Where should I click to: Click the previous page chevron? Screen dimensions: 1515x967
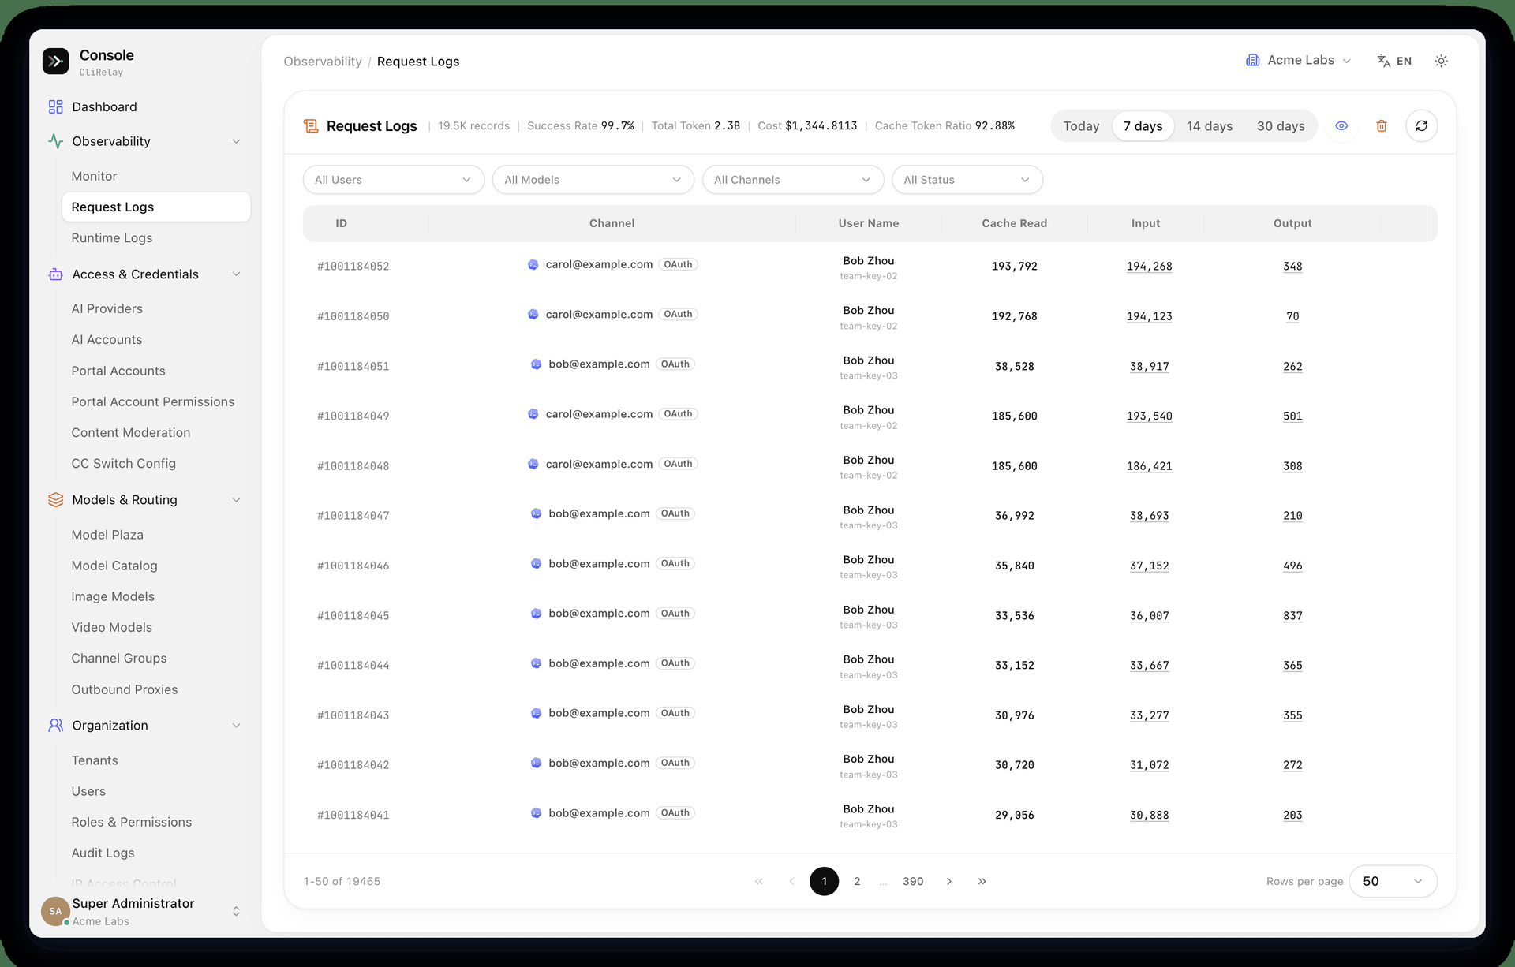tap(791, 881)
